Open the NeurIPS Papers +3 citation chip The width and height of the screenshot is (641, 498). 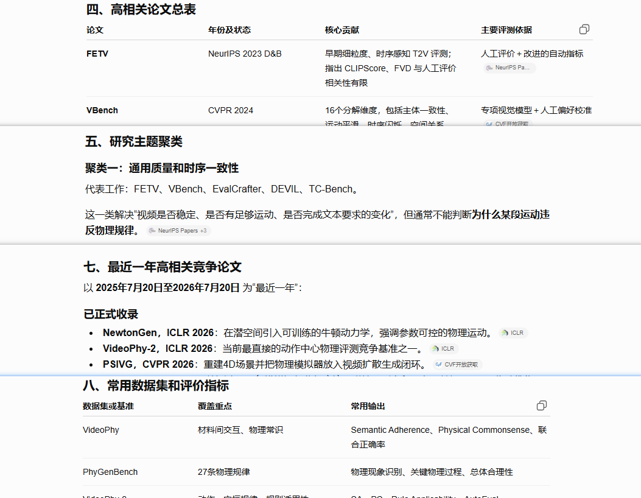coord(178,231)
